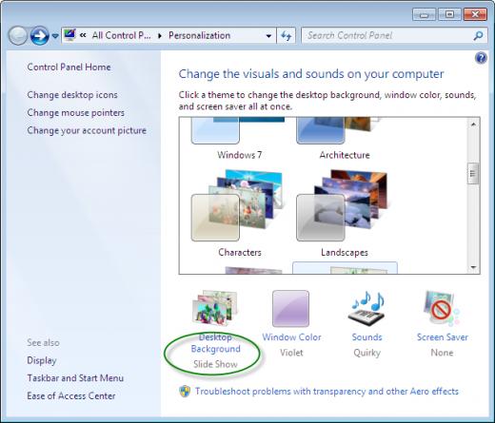Viewport: 495px width, 423px height.
Task: Click the search magnifier icon
Action: click(478, 35)
